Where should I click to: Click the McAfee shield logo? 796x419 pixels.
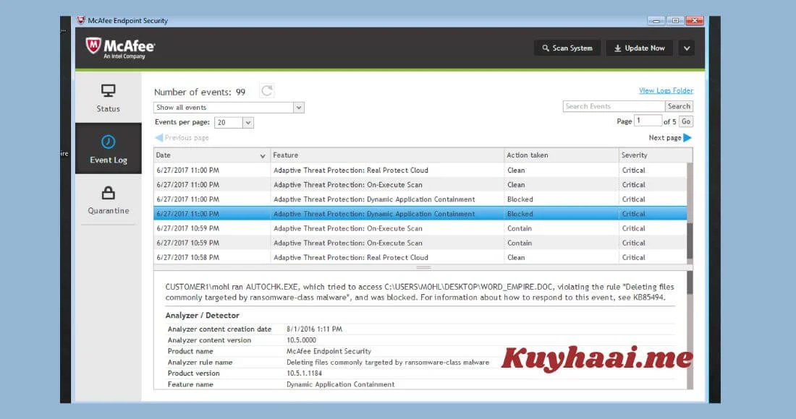93,46
